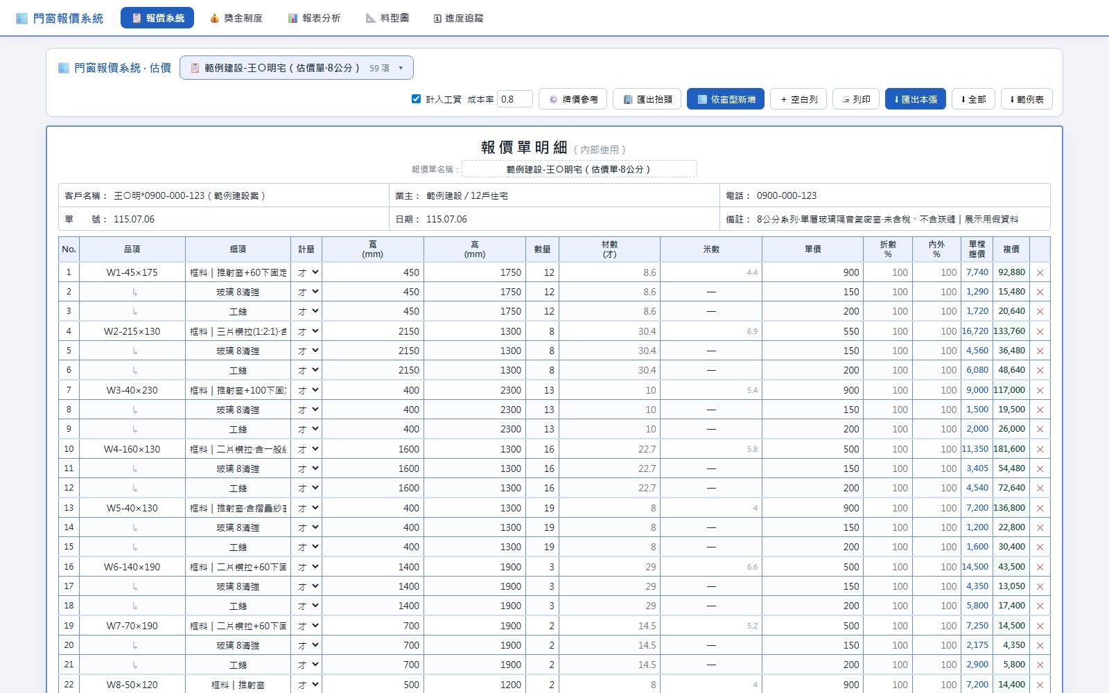Image resolution: width=1109 pixels, height=693 pixels.
Task: Click 單號 value 115.07.06
Action: point(134,219)
